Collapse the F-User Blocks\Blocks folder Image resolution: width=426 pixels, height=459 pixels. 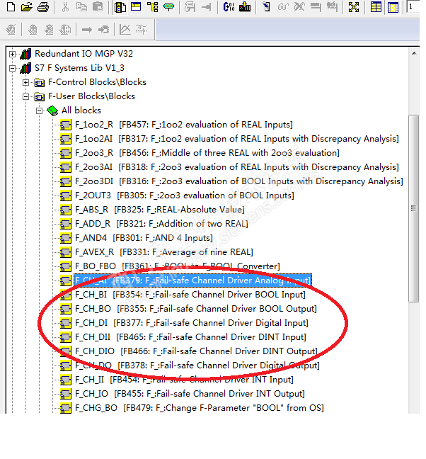(25, 96)
